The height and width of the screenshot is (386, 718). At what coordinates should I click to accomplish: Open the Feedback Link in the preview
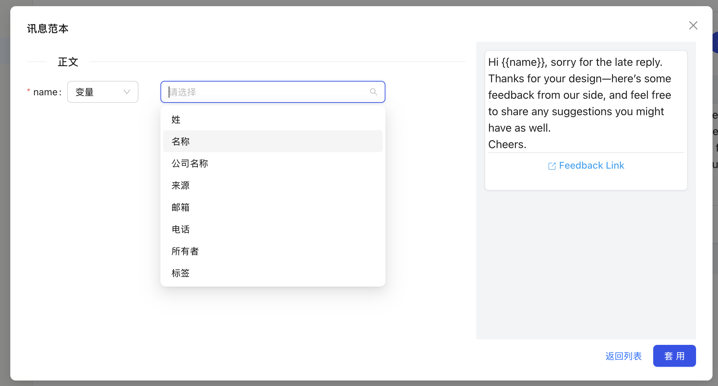click(591, 165)
